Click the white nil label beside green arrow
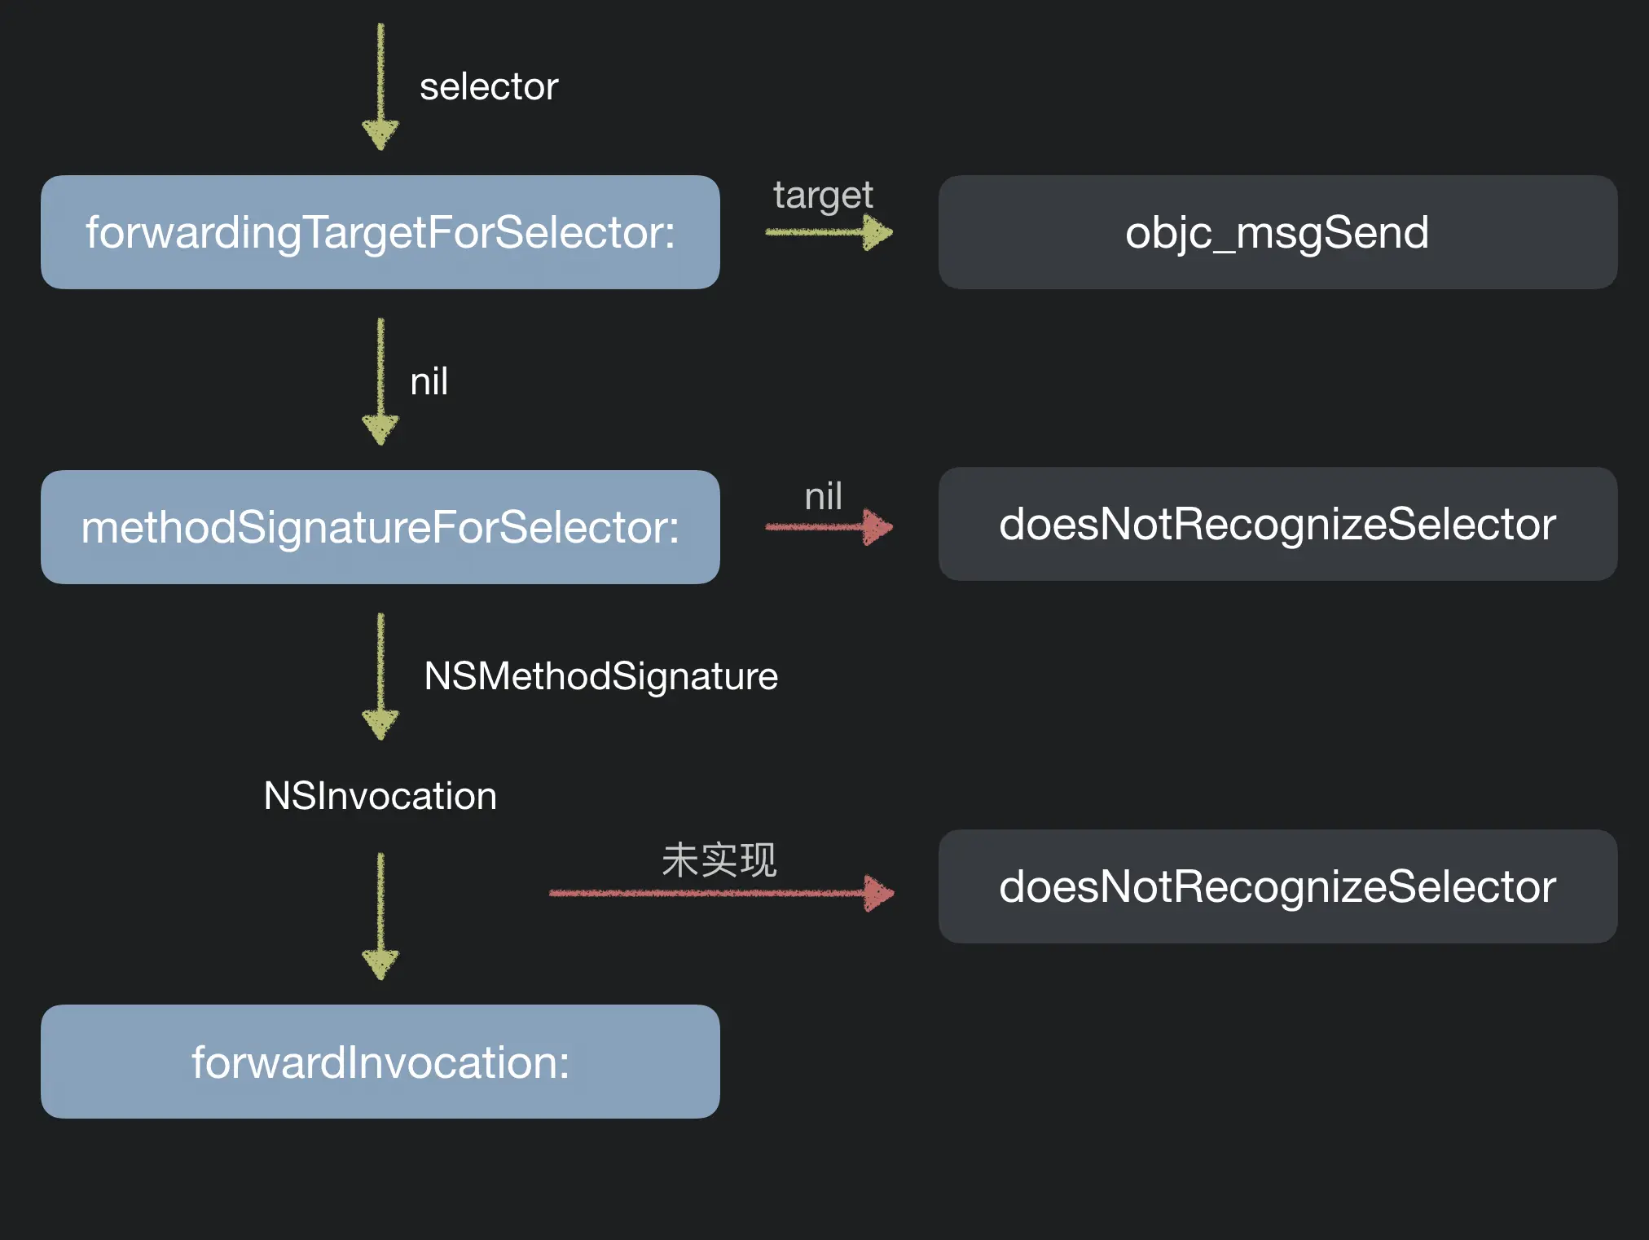 click(x=429, y=382)
